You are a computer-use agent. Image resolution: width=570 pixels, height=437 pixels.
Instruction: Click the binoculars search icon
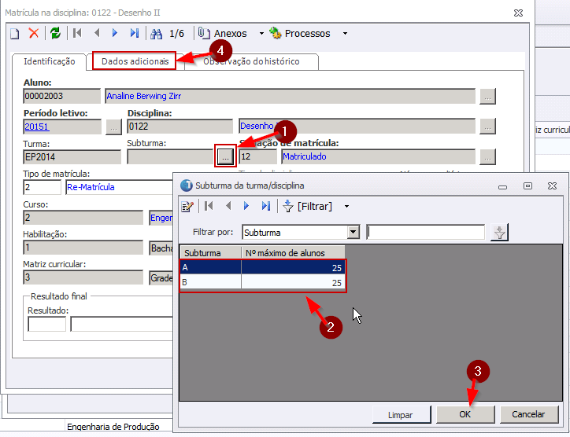(x=156, y=34)
